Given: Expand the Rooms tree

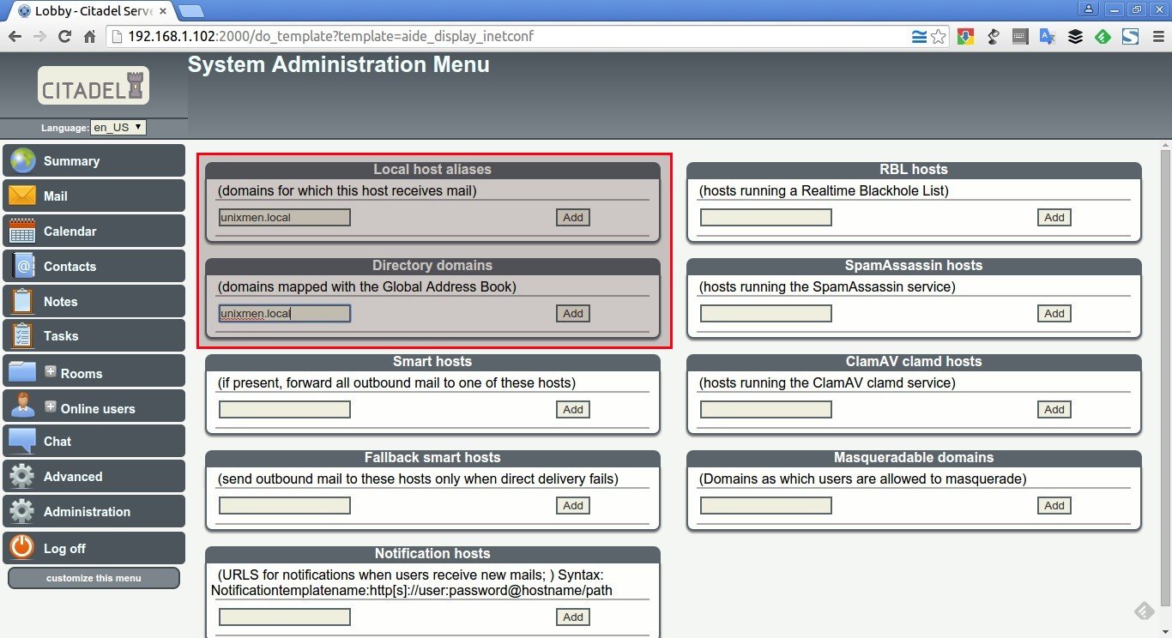Looking at the screenshot, I should click(51, 371).
